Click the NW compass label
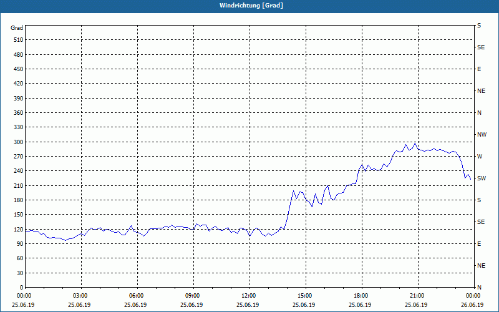Image resolution: width=499 pixels, height=312 pixels. point(482,135)
